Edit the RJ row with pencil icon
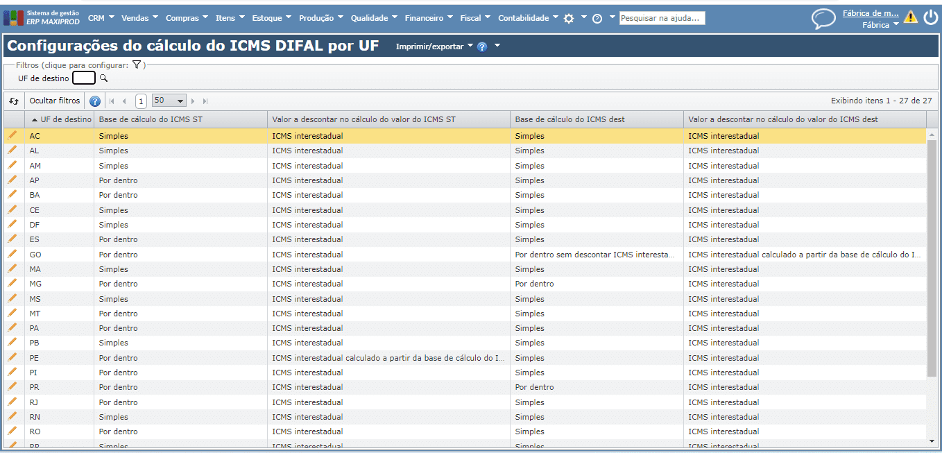This screenshot has width=942, height=453. click(x=12, y=402)
